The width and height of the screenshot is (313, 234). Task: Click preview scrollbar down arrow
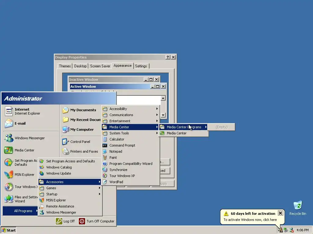163,115
